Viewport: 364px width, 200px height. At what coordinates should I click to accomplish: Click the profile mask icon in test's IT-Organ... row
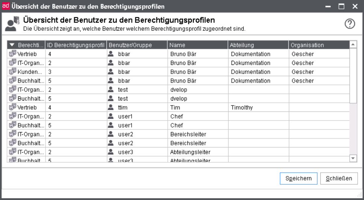coord(12,89)
